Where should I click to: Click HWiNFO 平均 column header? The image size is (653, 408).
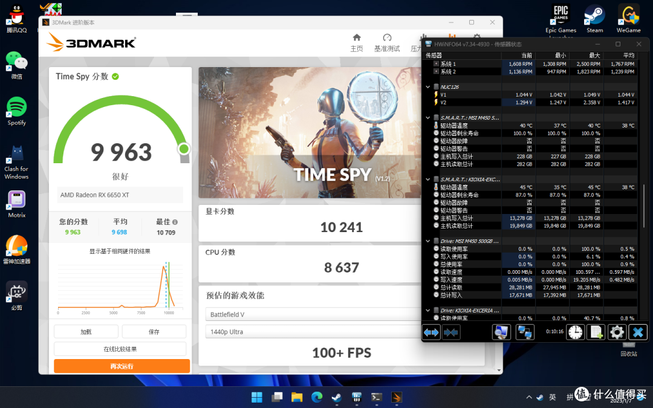point(620,56)
